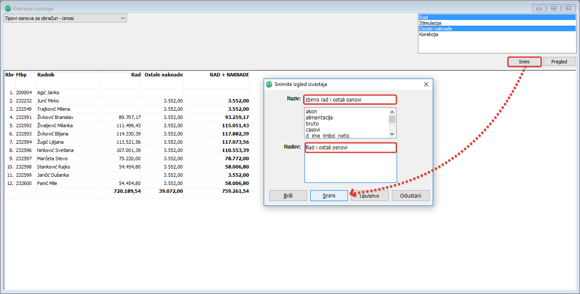
Task: Click the Kreiranje izveštaja window title icon
Action: pyautogui.click(x=7, y=8)
